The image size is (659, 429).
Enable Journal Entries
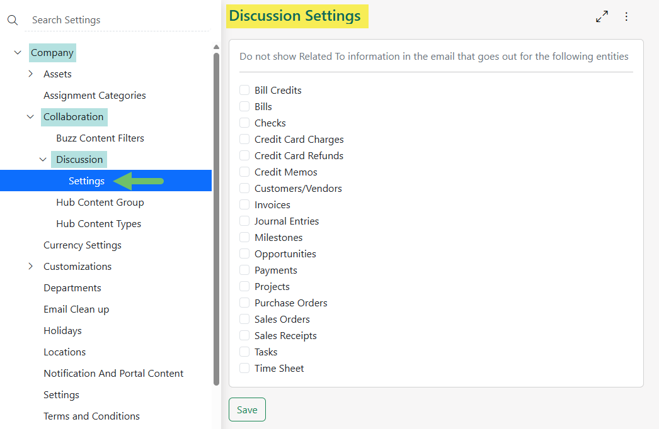click(244, 221)
